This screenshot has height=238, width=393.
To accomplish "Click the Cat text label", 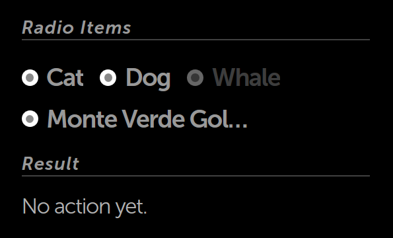I will (65, 77).
